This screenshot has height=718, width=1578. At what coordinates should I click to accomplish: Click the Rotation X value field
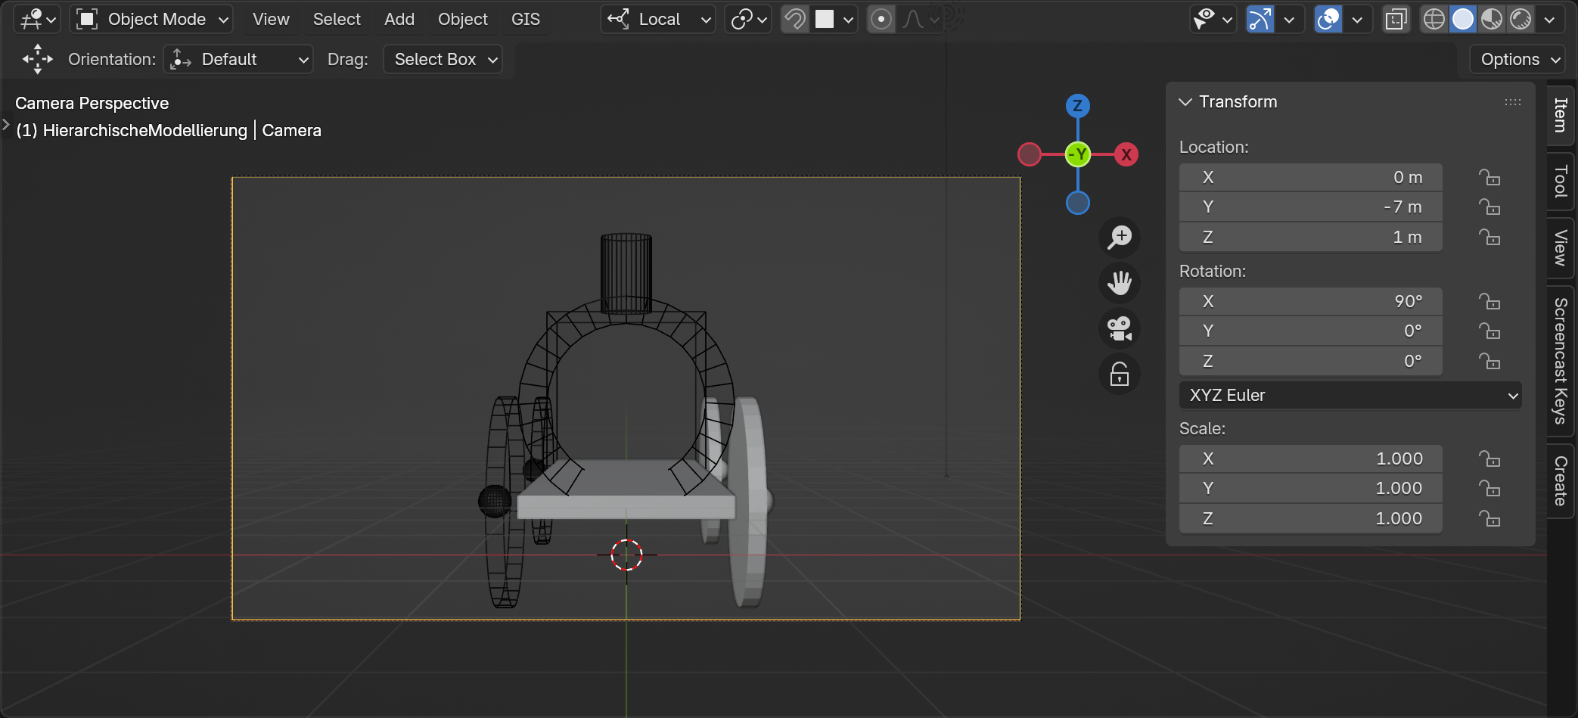(1310, 301)
